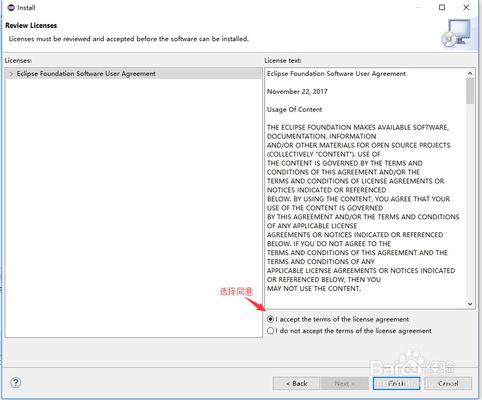Click the help question mark icon

click(16, 383)
